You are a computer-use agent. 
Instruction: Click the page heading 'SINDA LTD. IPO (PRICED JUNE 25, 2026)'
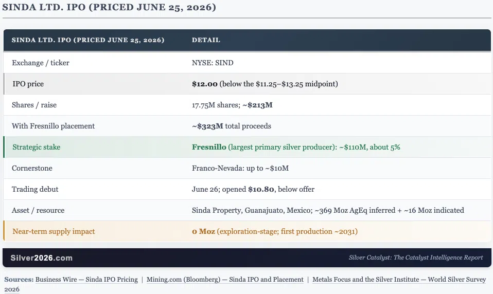(x=109, y=7)
